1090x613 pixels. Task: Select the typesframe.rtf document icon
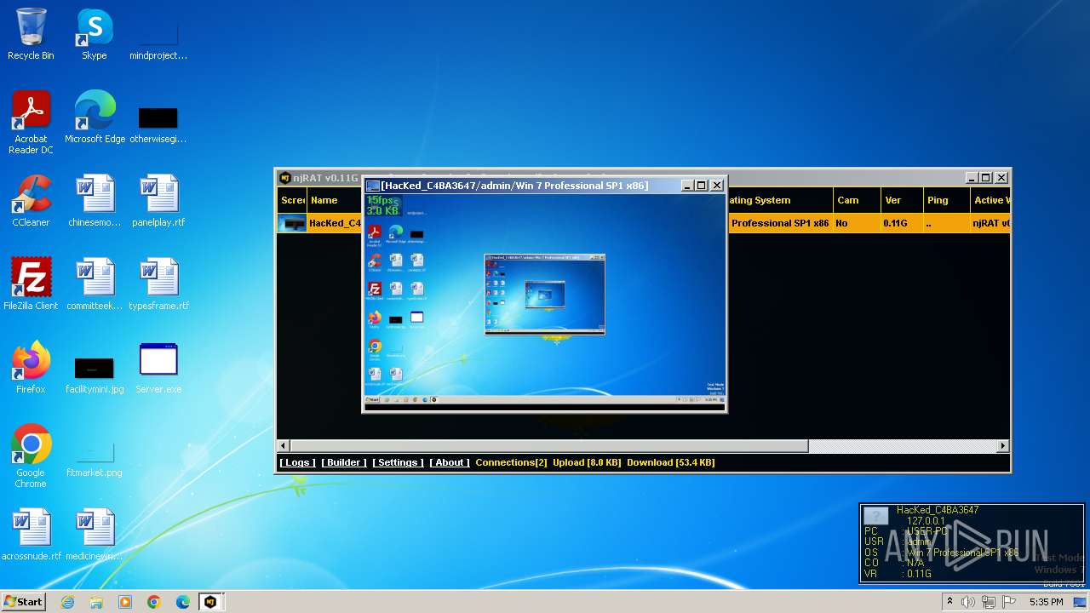158,284
